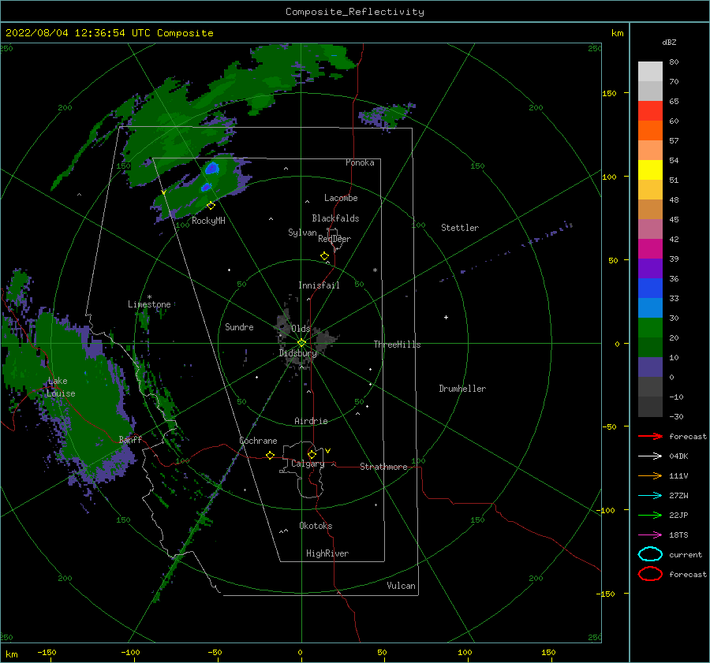Click the white plus marker east of ThreeHills

click(x=446, y=317)
